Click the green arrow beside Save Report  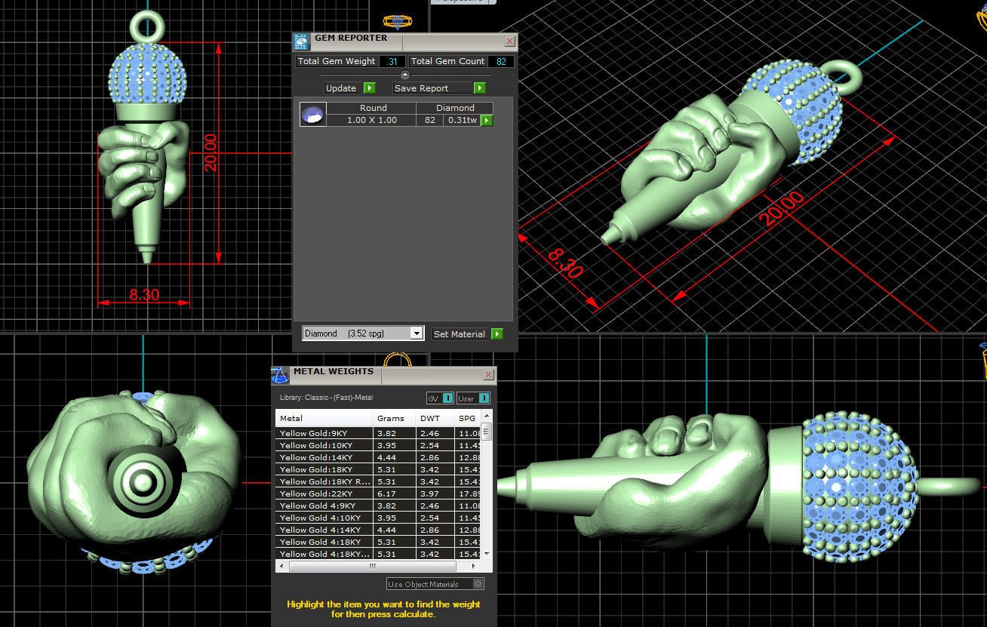click(x=479, y=88)
